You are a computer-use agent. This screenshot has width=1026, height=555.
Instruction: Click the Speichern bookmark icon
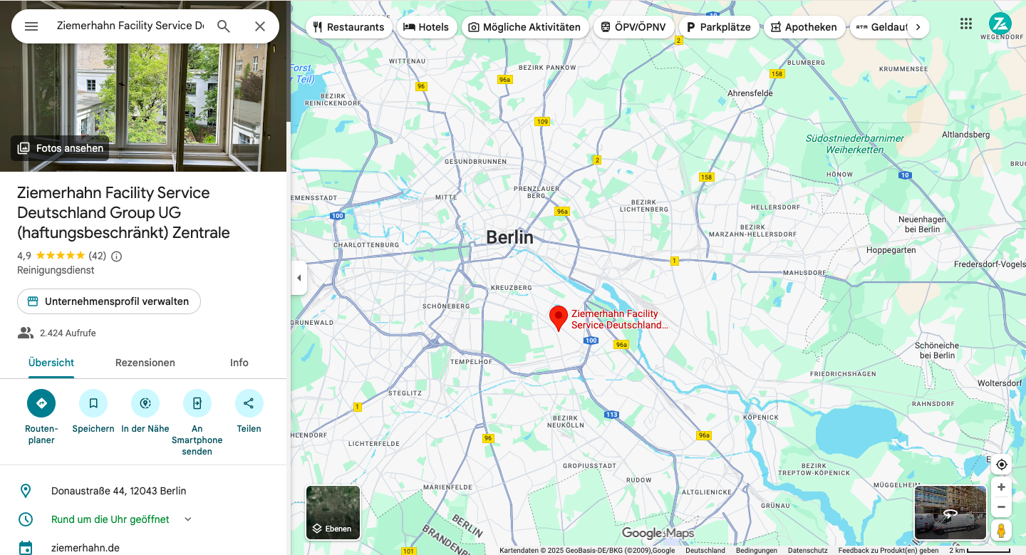pyautogui.click(x=93, y=403)
